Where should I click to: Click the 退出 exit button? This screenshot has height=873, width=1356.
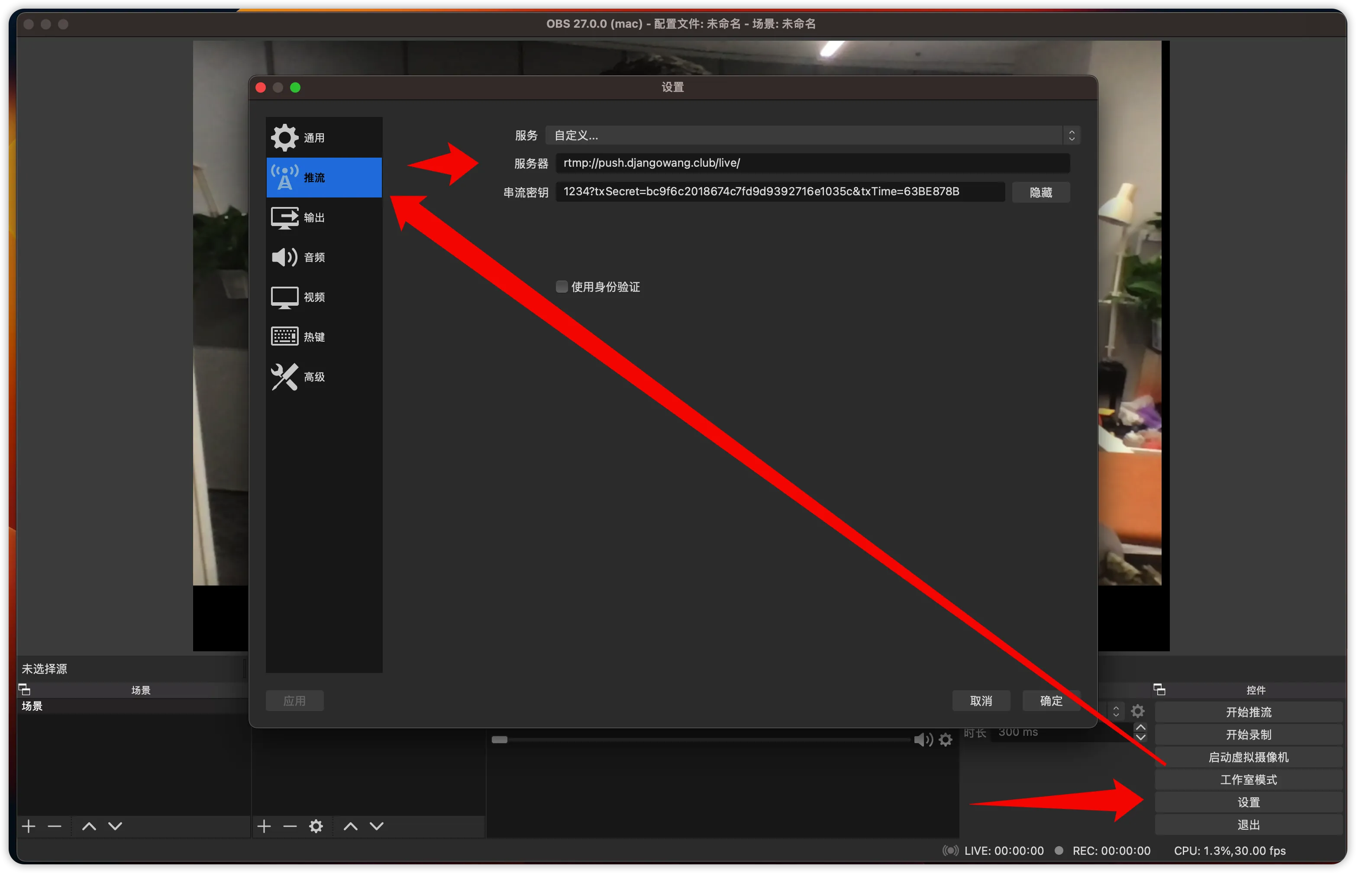click(x=1248, y=825)
